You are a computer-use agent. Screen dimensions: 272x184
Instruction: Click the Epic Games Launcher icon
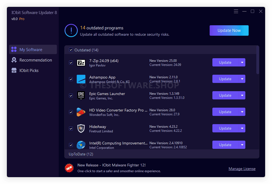pyautogui.click(x=81, y=96)
